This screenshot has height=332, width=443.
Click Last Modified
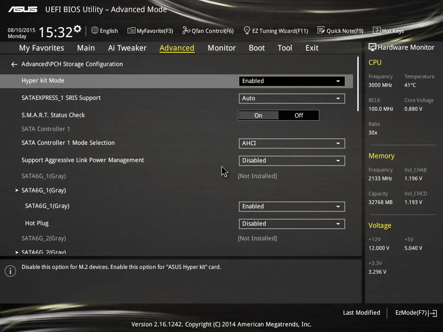(x=361, y=313)
